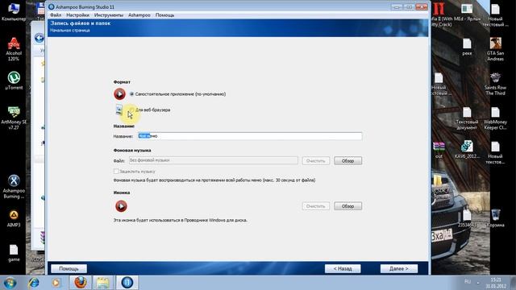
Task: Open Ashampoo Burning desktop shortcut
Action: (x=14, y=186)
